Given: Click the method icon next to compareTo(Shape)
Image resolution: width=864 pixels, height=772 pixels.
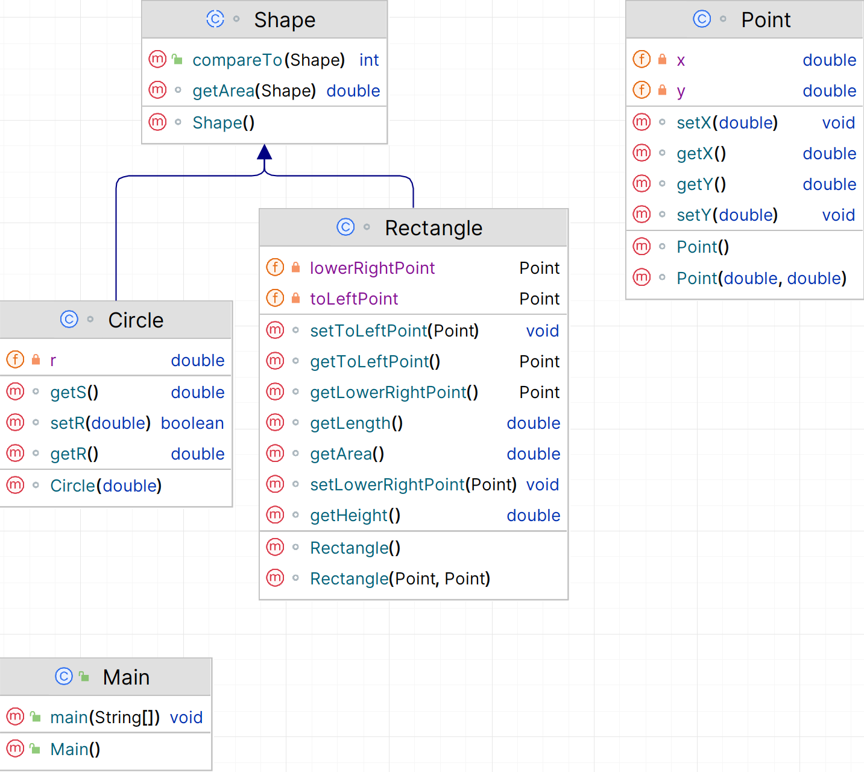Looking at the screenshot, I should point(157,59).
